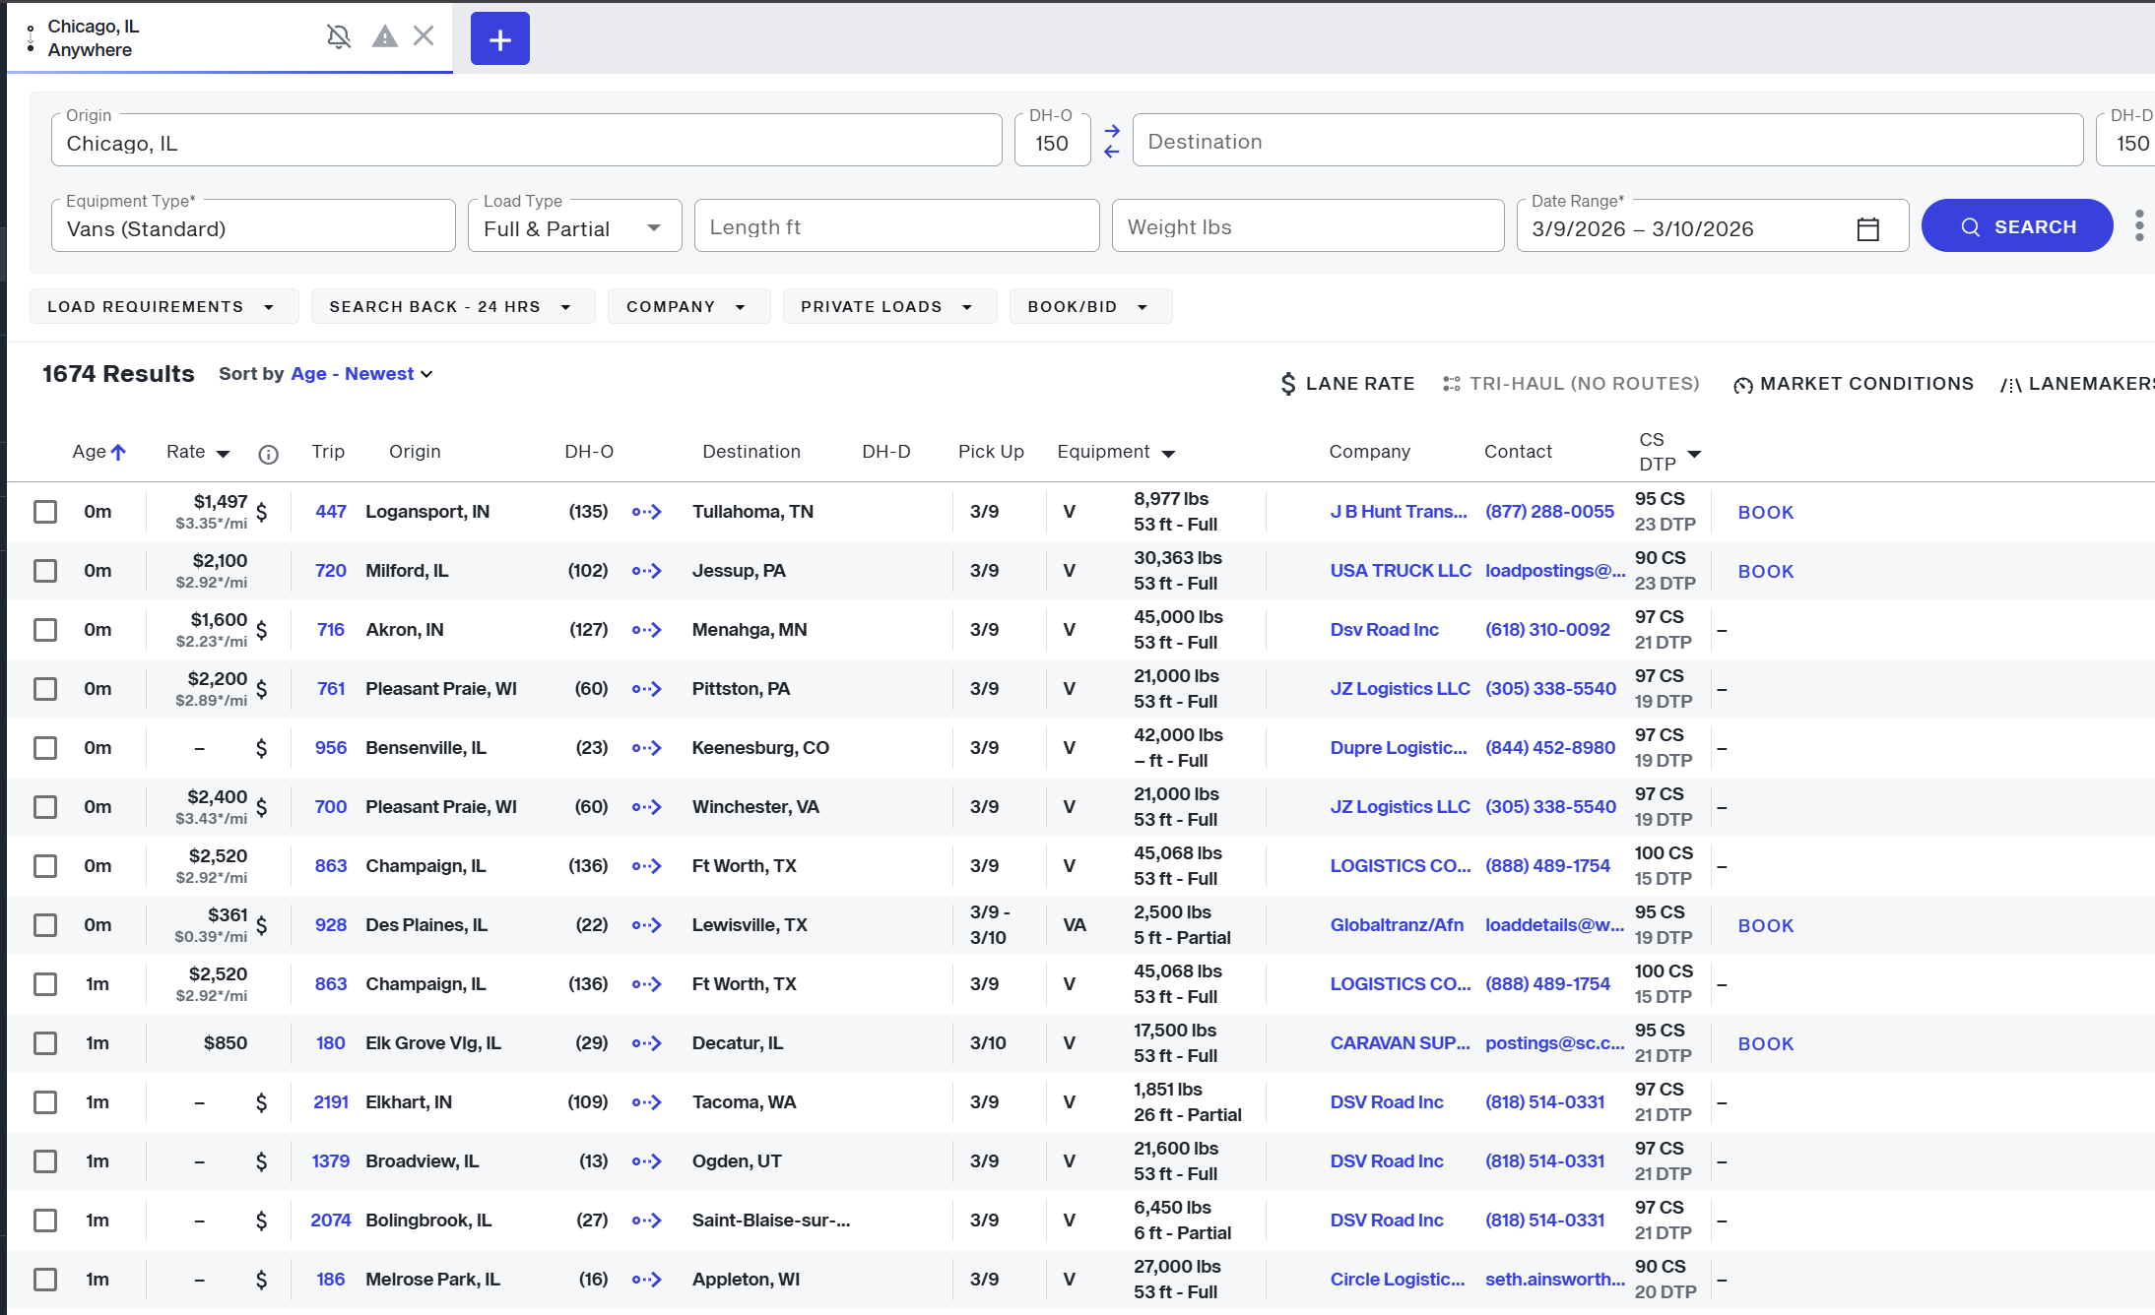The image size is (2155, 1315).
Task: Click the muted bell notification icon
Action: (338, 37)
